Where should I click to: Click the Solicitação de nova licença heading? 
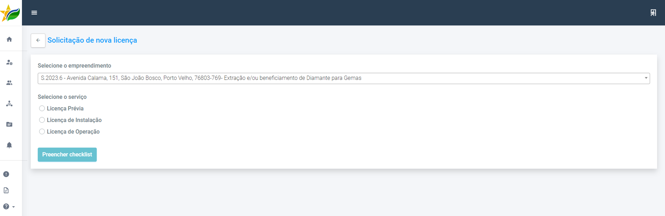[92, 40]
